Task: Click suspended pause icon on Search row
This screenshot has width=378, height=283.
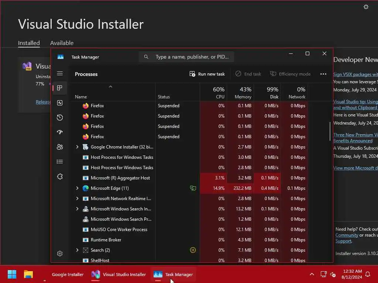Action: pos(193,250)
